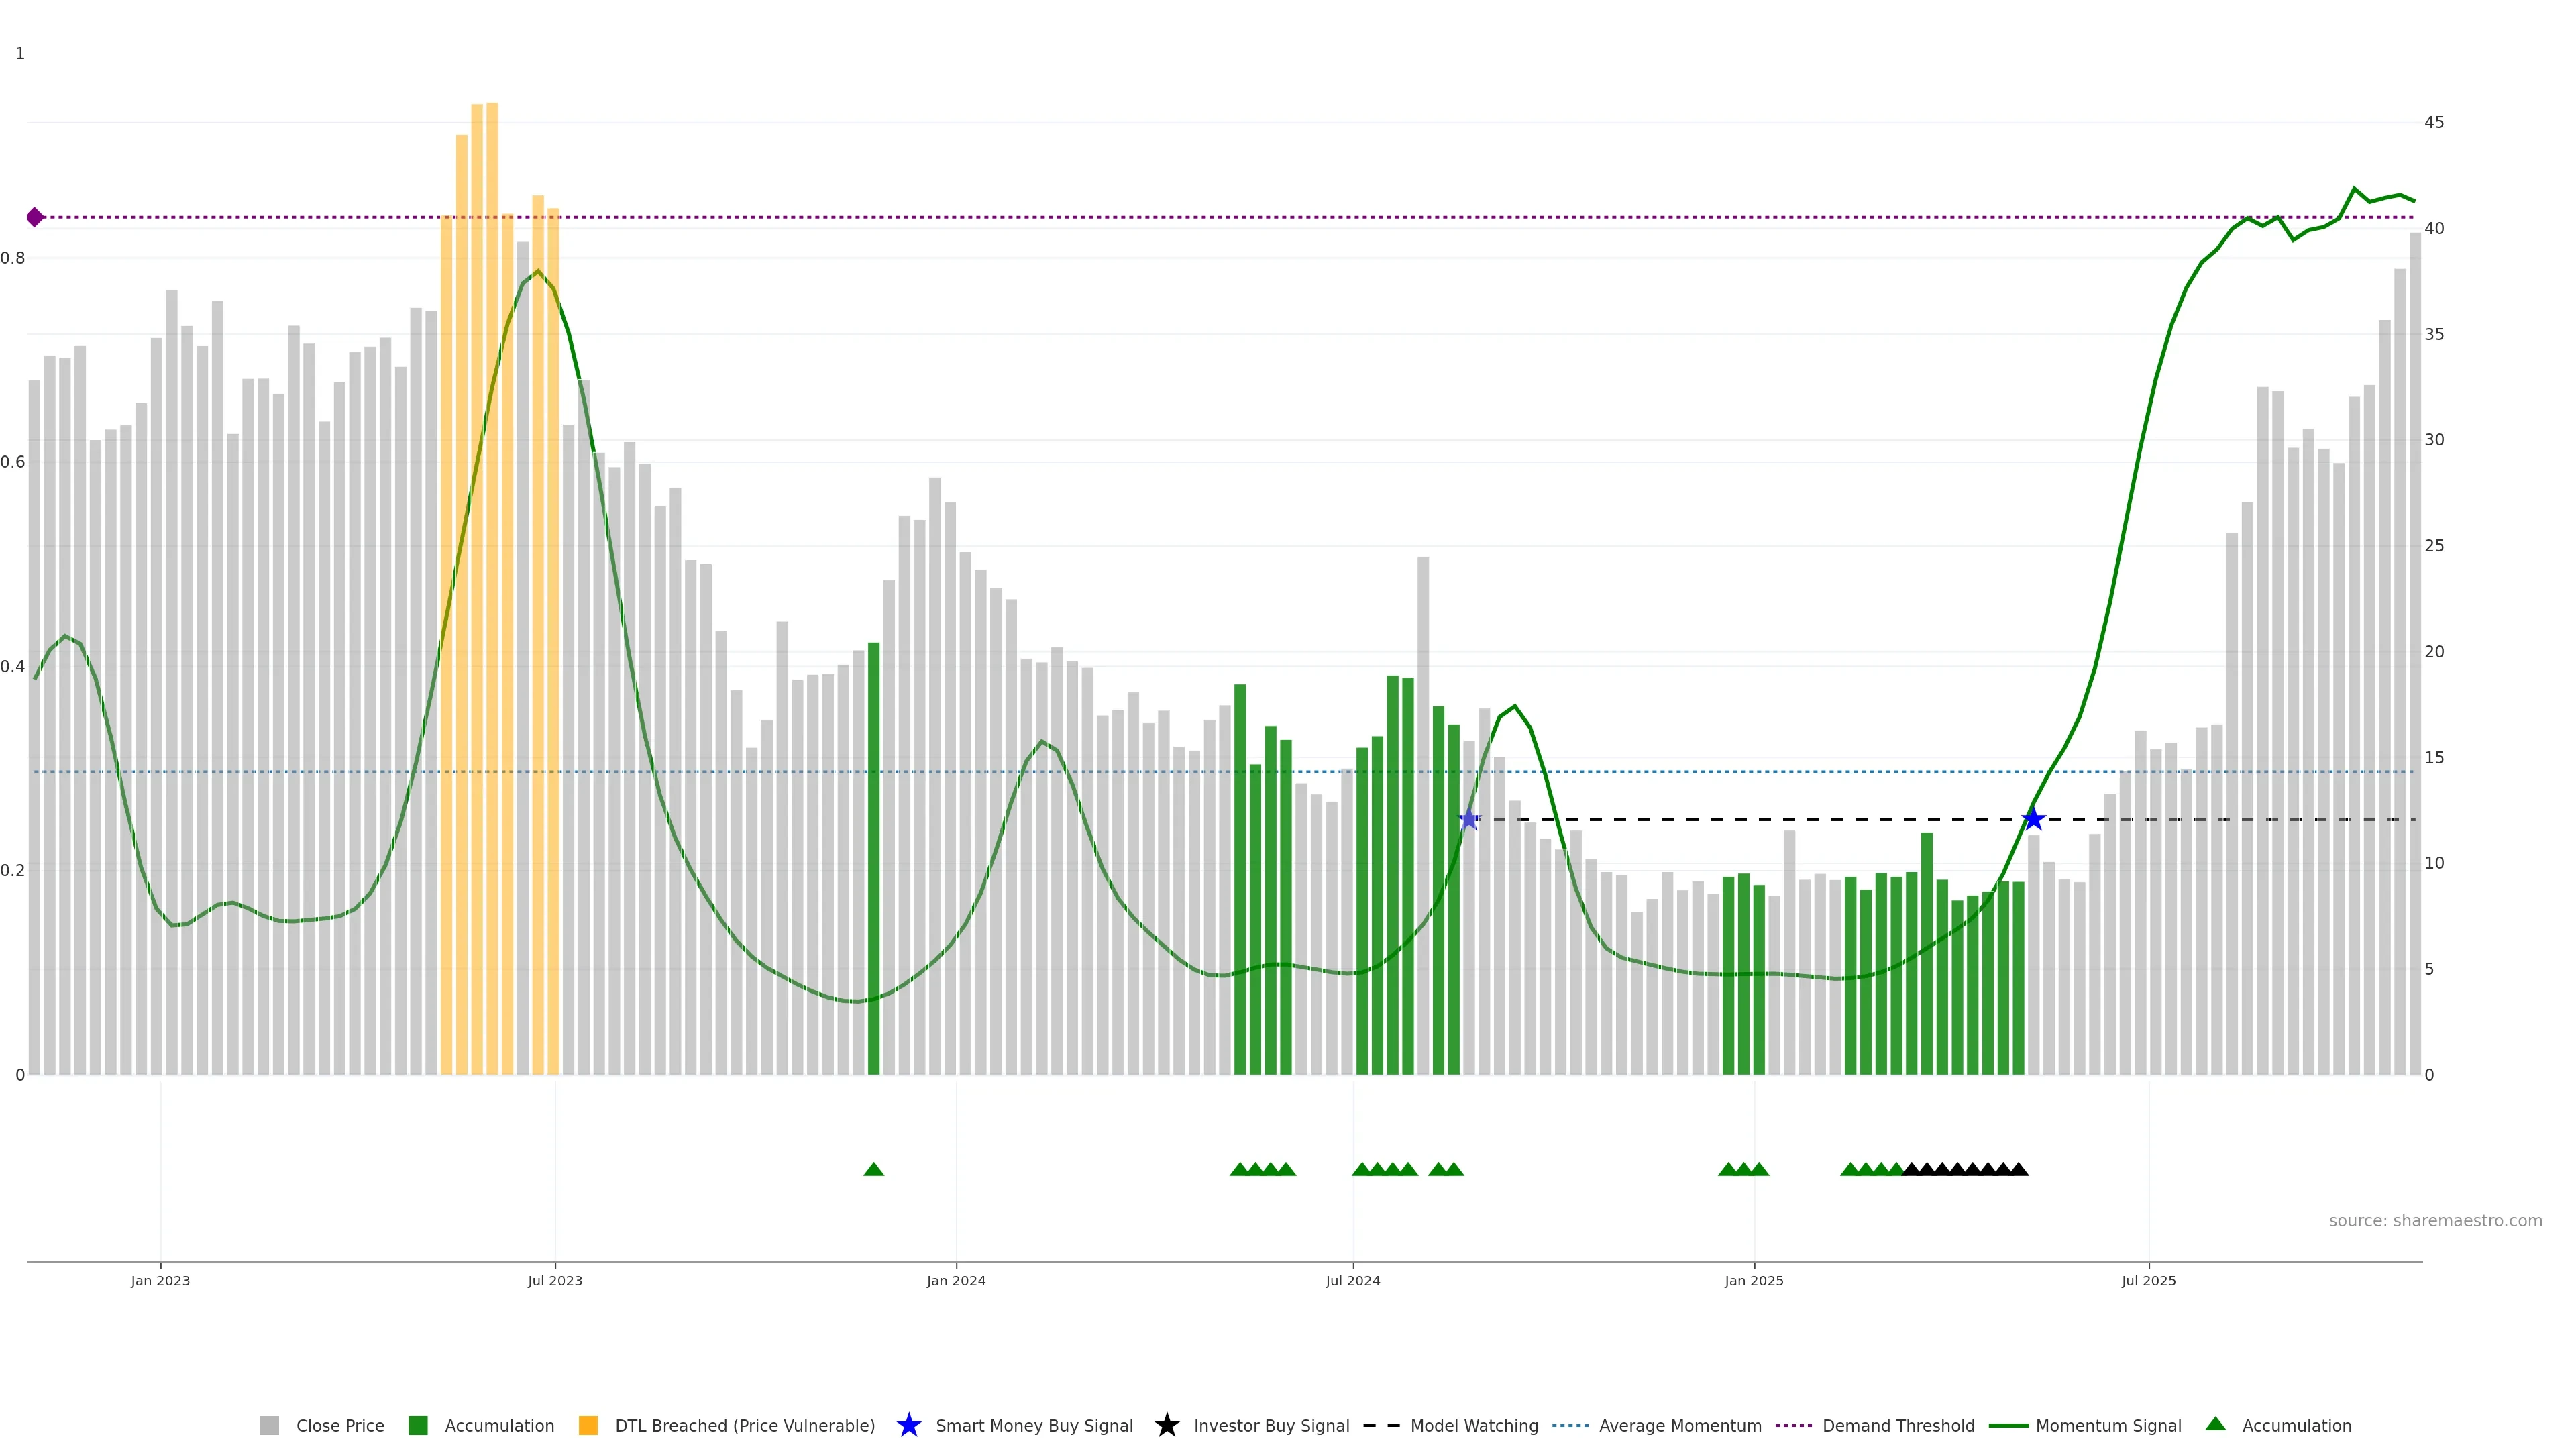Image resolution: width=2576 pixels, height=1449 pixels.
Task: Click the orange DTL Breached swatch in the legend
Action: click(588, 1426)
